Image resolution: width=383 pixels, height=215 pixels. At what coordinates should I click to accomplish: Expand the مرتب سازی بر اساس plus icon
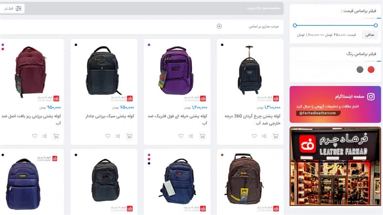pyautogui.click(x=219, y=26)
